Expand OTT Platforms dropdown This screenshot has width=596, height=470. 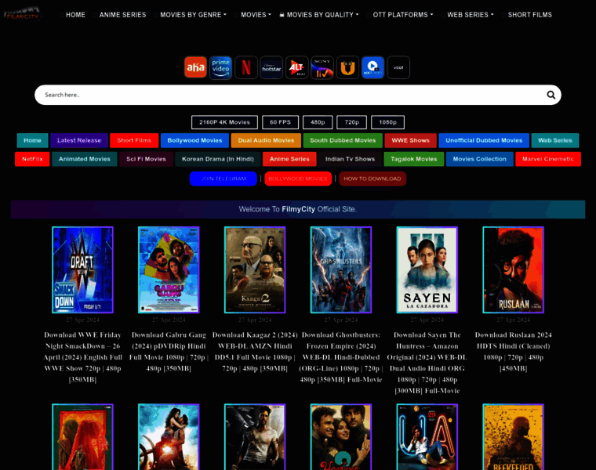click(402, 15)
